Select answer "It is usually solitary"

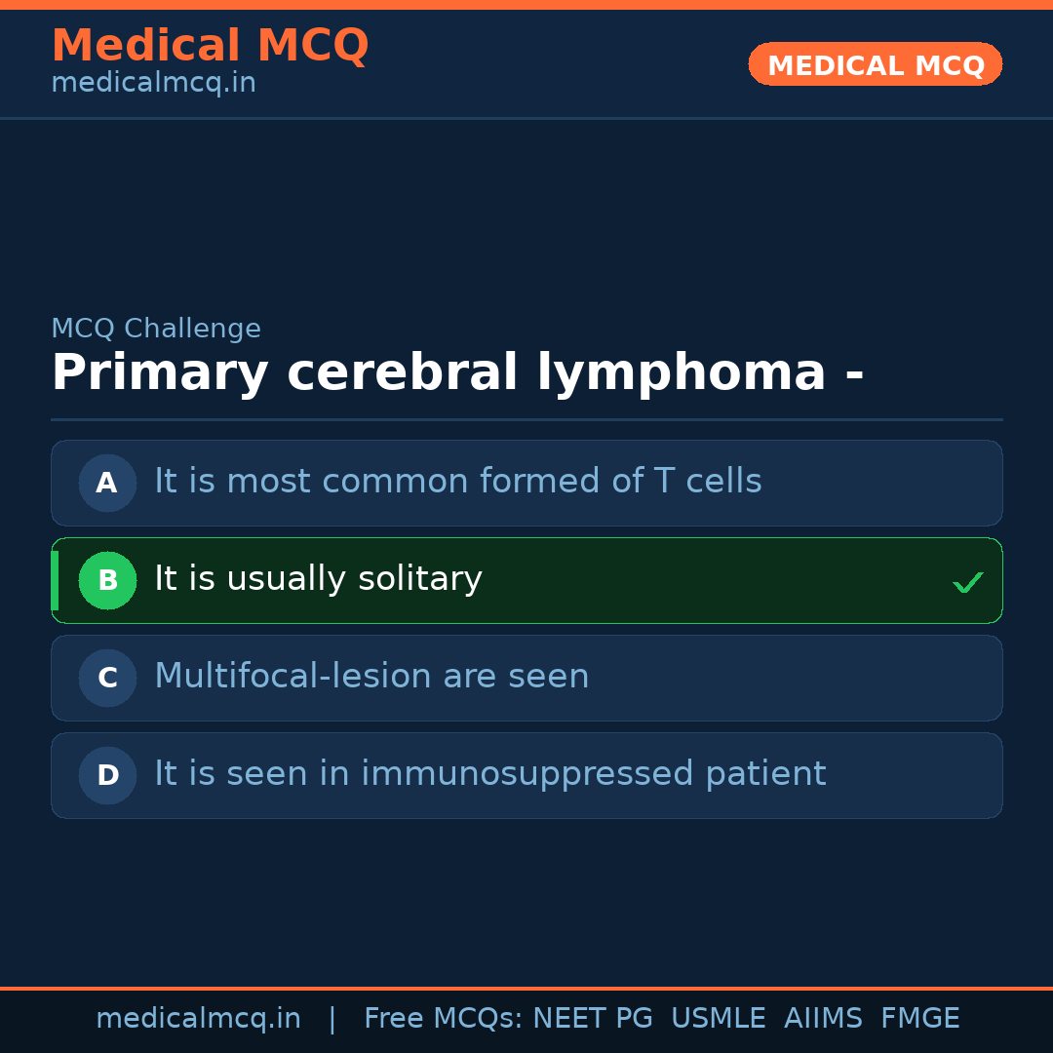[x=318, y=579]
